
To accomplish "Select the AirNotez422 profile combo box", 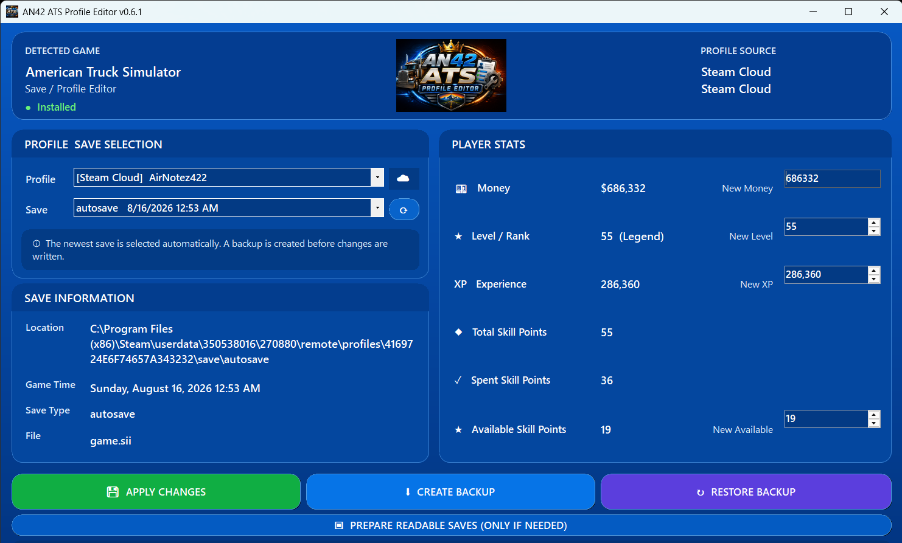I will (229, 178).
